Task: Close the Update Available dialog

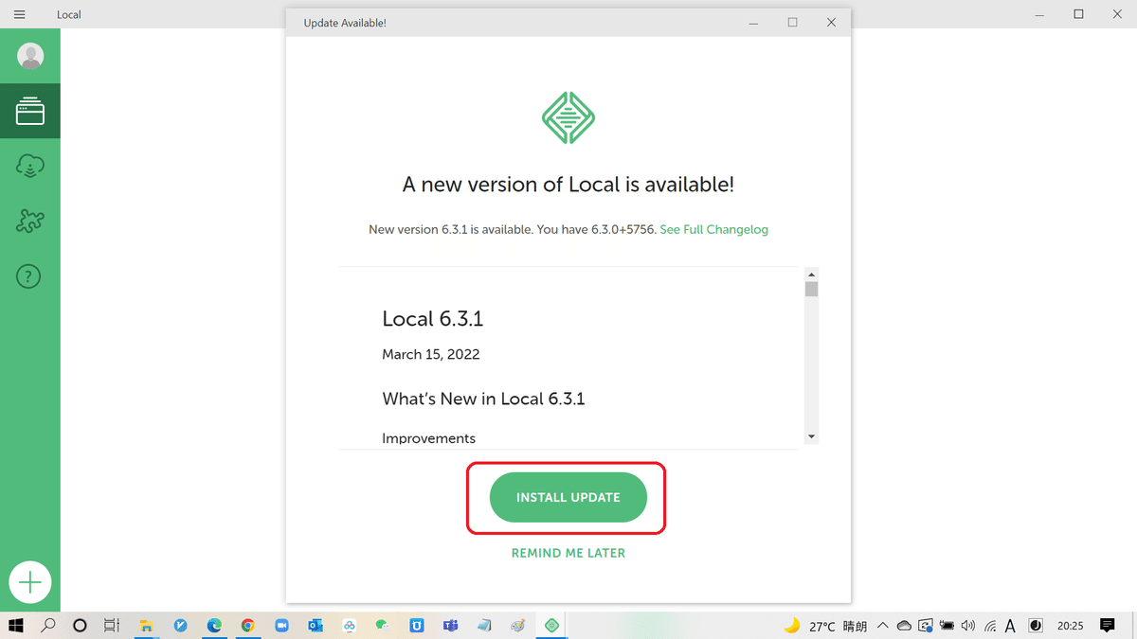Action: 831,23
